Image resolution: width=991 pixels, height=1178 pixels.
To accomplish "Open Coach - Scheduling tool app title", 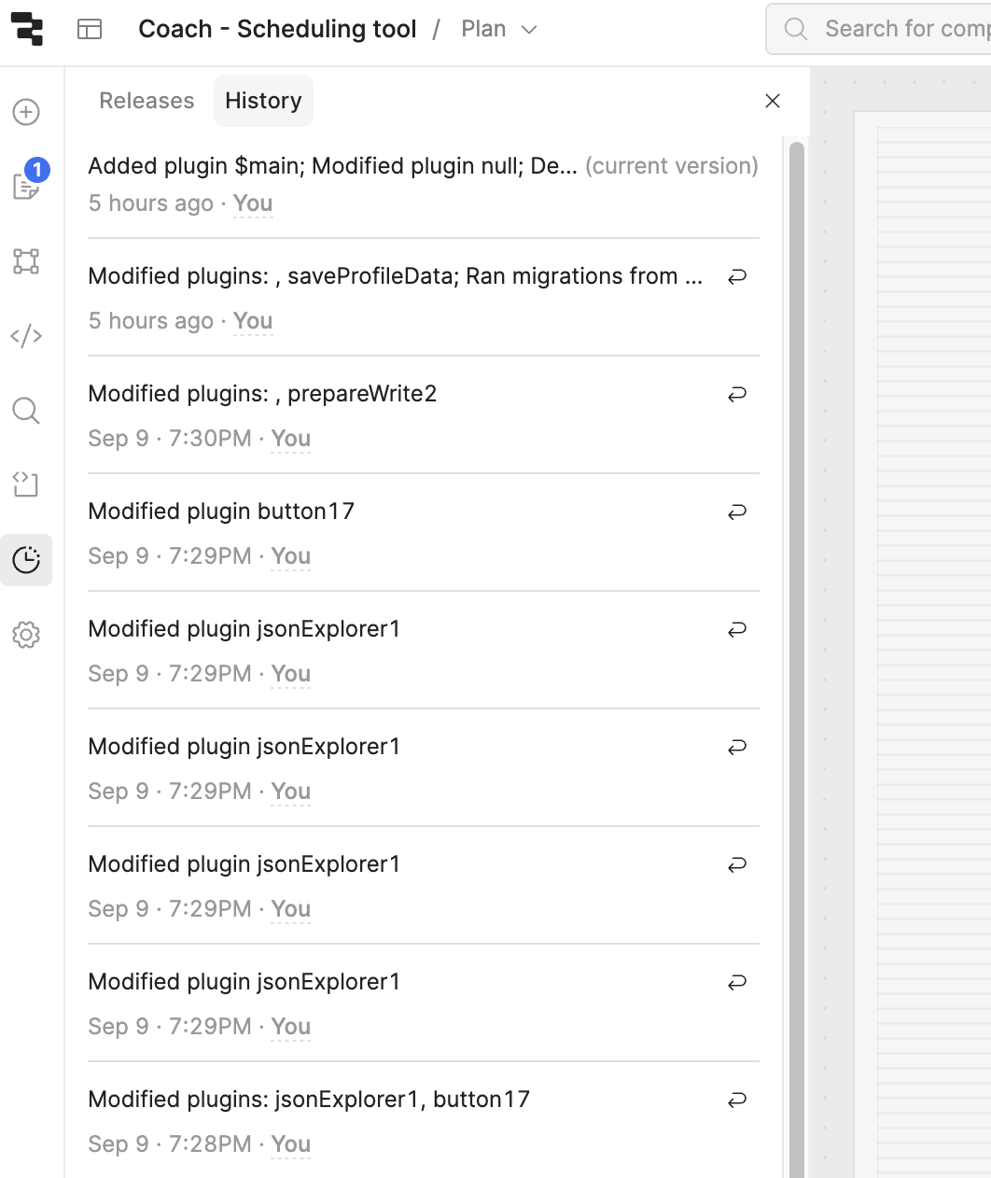I will [x=277, y=29].
